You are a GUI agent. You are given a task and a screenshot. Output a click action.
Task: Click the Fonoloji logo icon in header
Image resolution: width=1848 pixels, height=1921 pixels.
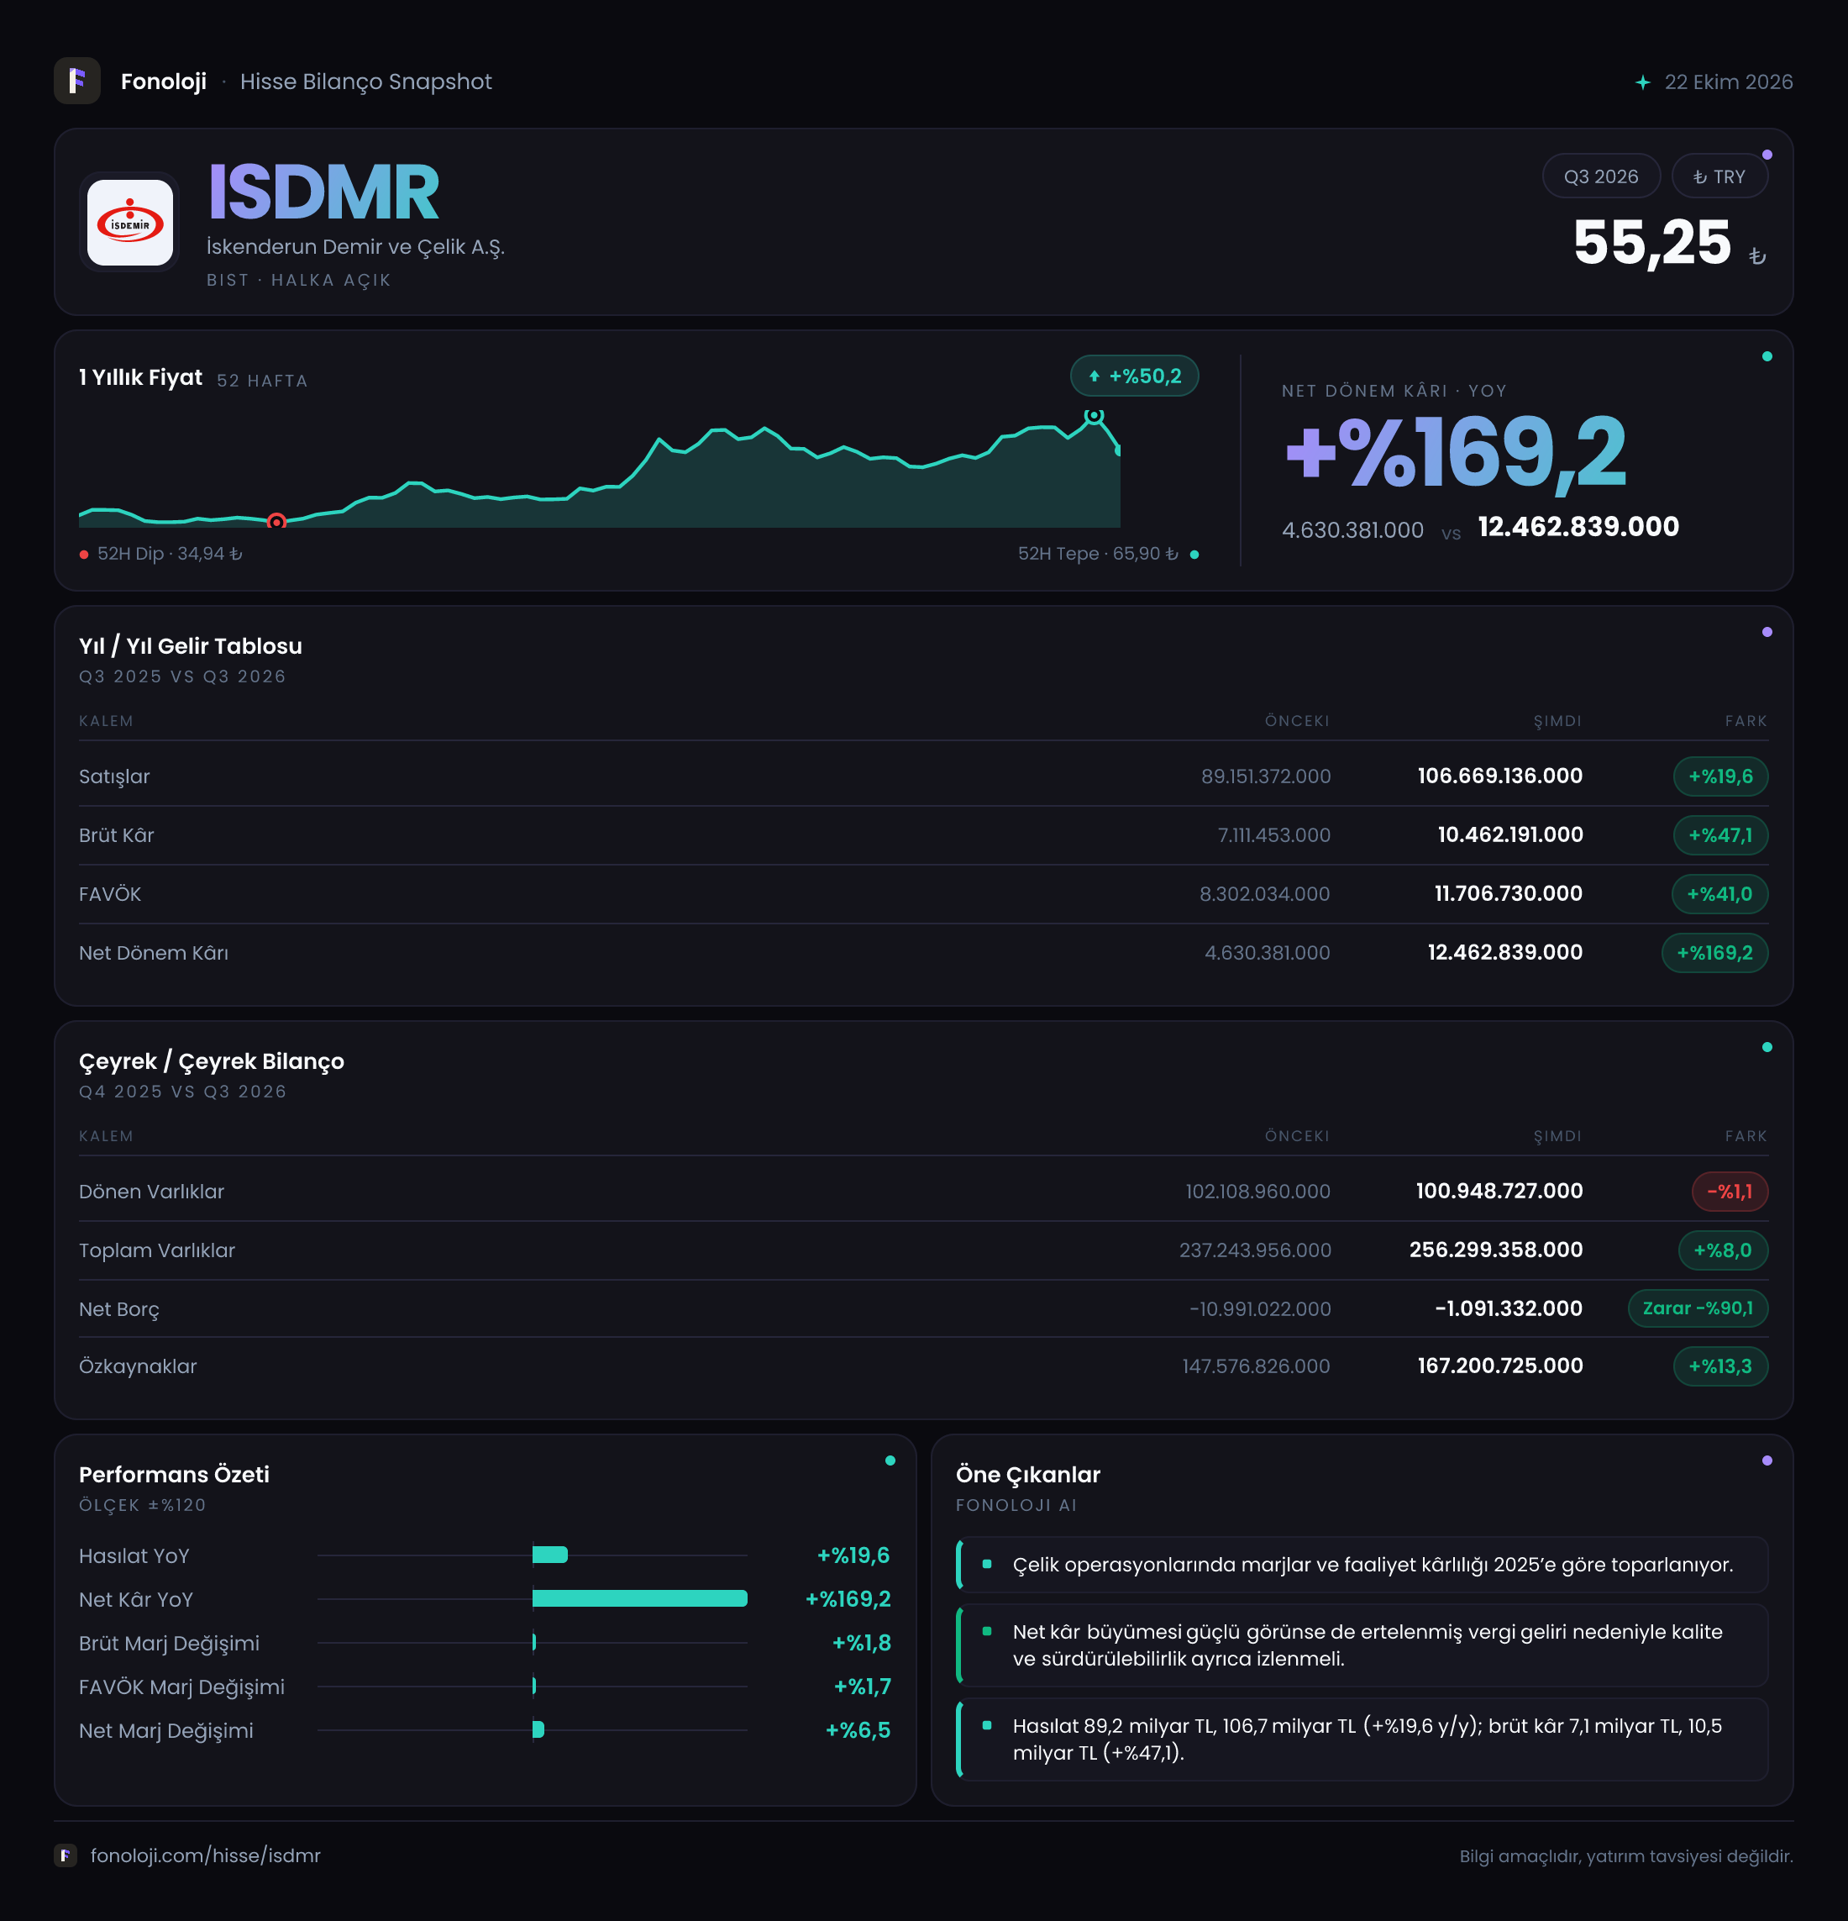point(77,82)
